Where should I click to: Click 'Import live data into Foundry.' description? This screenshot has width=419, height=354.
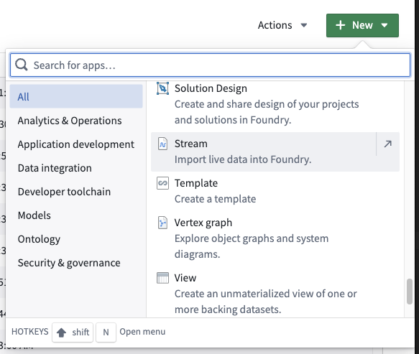[x=243, y=159]
